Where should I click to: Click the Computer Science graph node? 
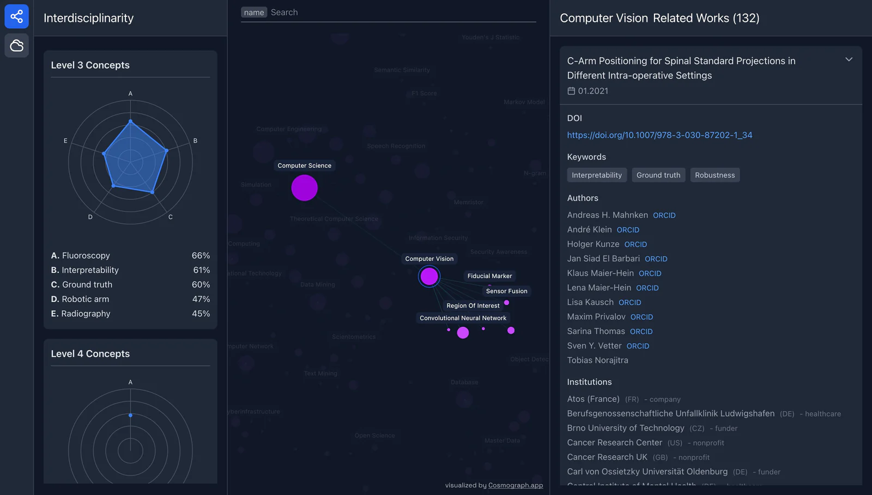(304, 188)
